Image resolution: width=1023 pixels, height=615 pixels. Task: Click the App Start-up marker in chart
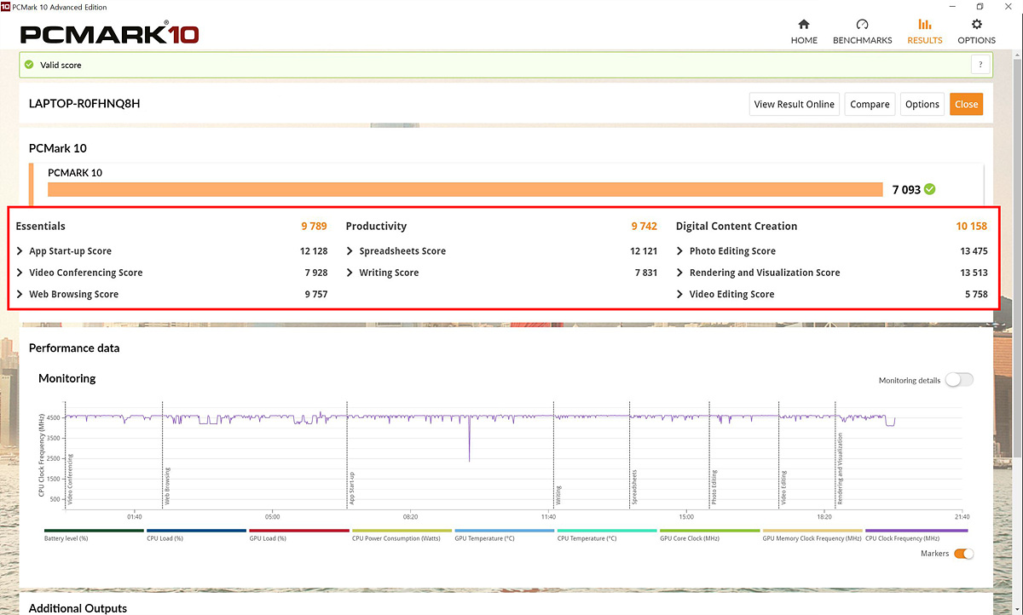(351, 489)
